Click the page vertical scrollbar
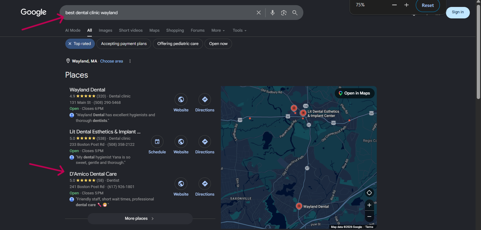Viewport: 481px width, 230px height. click(x=478, y=51)
